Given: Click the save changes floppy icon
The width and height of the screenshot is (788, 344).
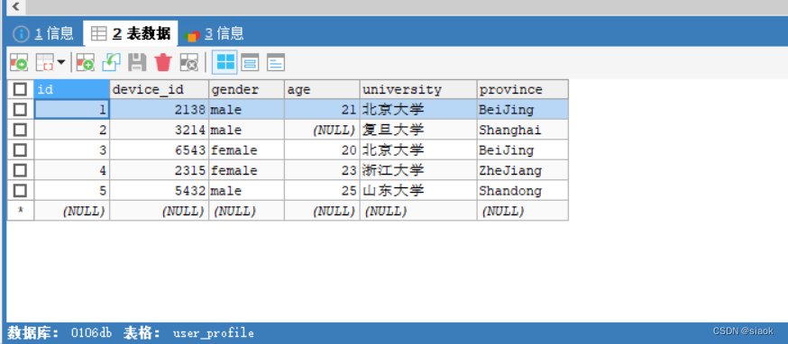Looking at the screenshot, I should pos(137,62).
